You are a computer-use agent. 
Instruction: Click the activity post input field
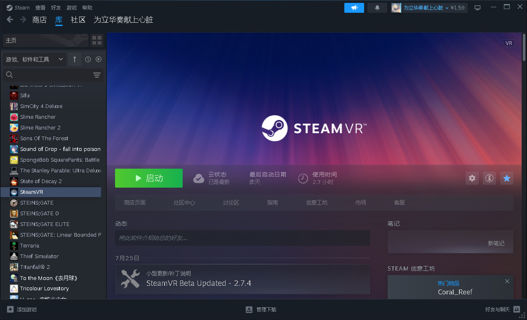tap(242, 238)
